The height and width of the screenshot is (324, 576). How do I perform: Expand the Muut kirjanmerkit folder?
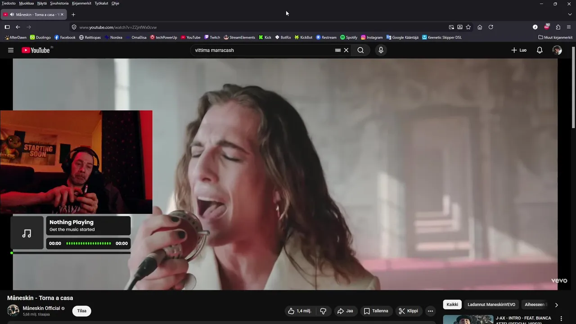[x=555, y=37]
